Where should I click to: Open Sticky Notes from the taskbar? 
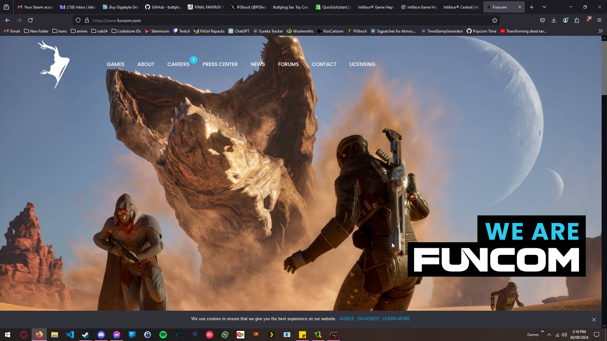coord(303,335)
